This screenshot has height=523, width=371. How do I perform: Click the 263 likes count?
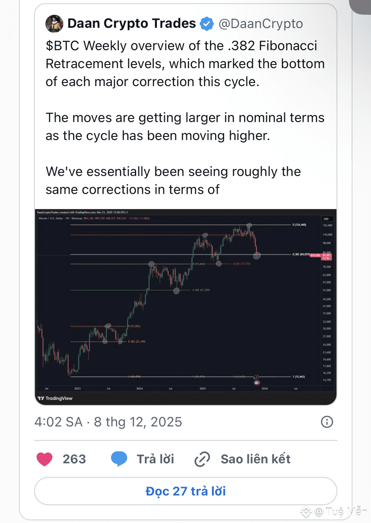tap(74, 459)
